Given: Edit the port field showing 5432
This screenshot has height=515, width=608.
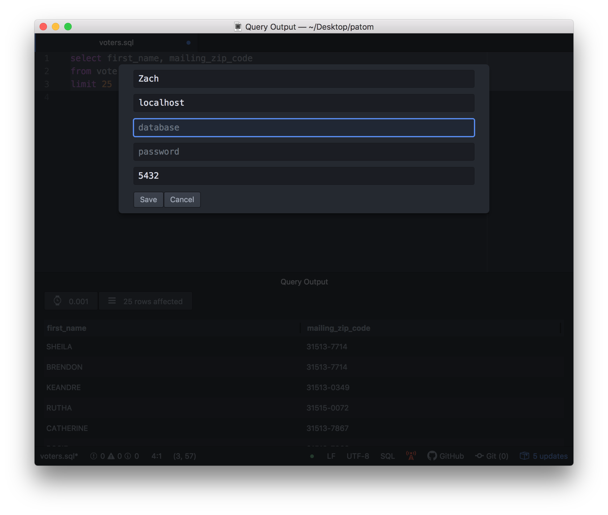Looking at the screenshot, I should 304,176.
